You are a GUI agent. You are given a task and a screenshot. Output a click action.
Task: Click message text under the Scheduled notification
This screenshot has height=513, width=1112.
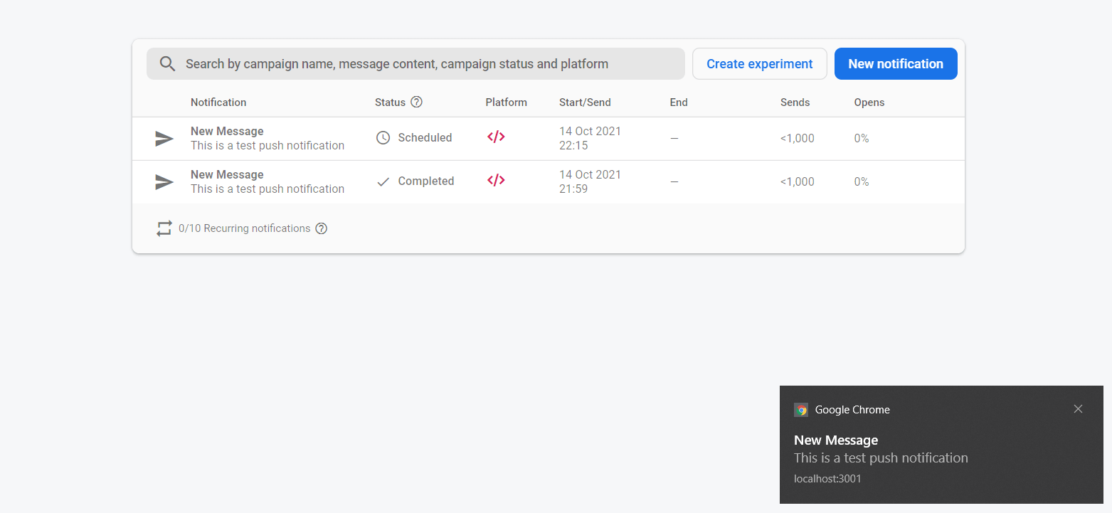tap(268, 146)
